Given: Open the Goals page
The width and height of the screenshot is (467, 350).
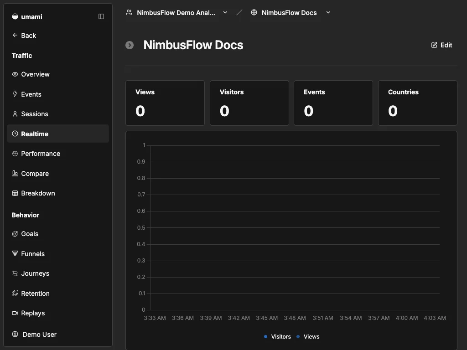Looking at the screenshot, I should point(58,234).
